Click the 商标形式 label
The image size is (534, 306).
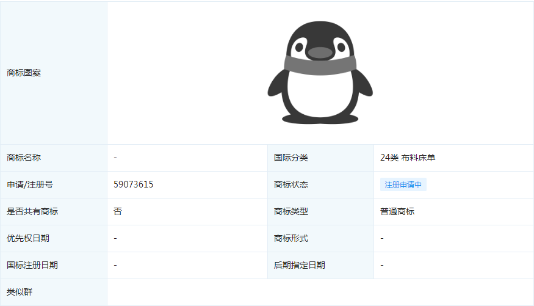tap(291, 238)
